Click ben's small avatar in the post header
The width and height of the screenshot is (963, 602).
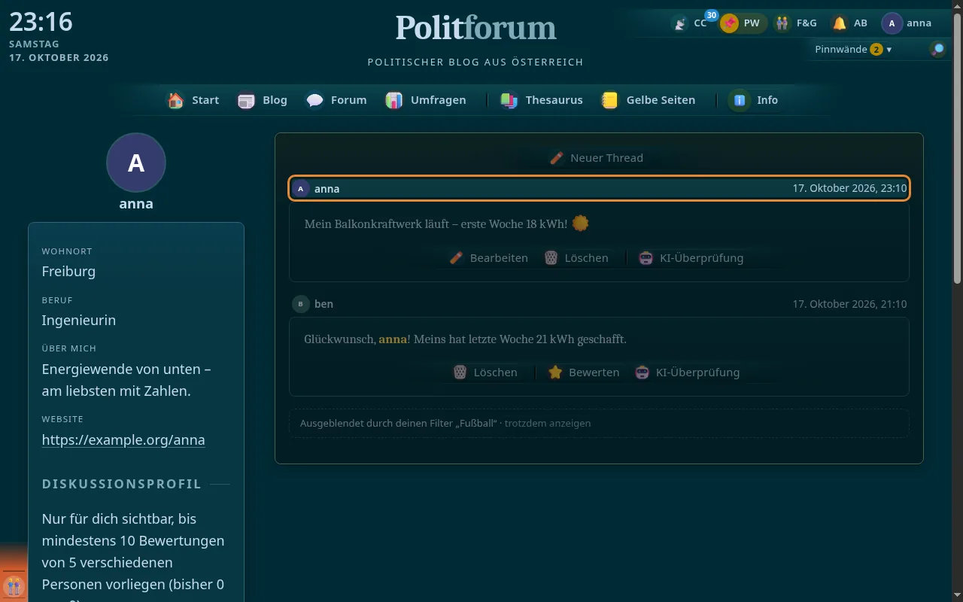[x=301, y=304]
